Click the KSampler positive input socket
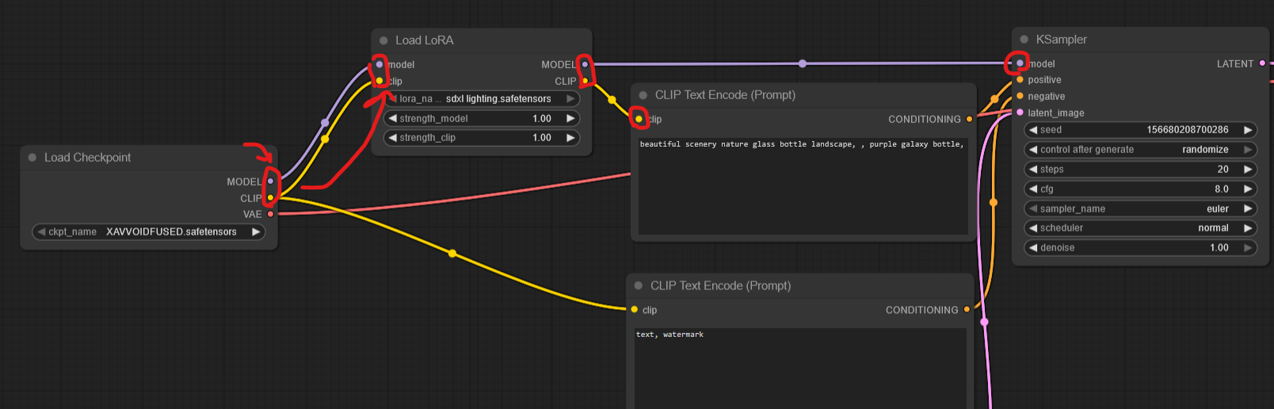The height and width of the screenshot is (409, 1274). click(1020, 80)
